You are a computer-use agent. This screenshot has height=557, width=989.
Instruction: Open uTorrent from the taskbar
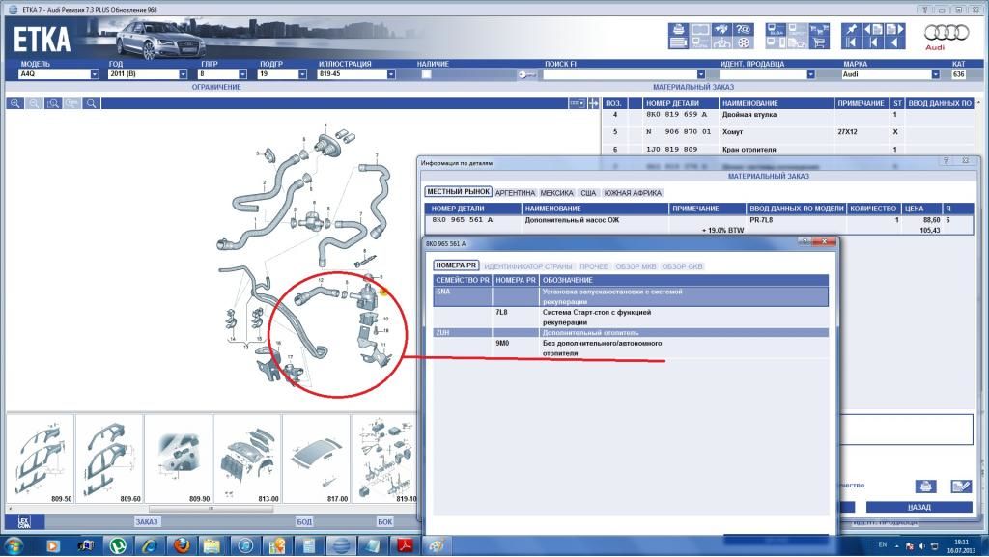[x=117, y=545]
